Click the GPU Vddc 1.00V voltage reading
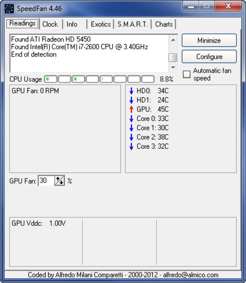Screen dimensions: 246x283 coord(38,223)
